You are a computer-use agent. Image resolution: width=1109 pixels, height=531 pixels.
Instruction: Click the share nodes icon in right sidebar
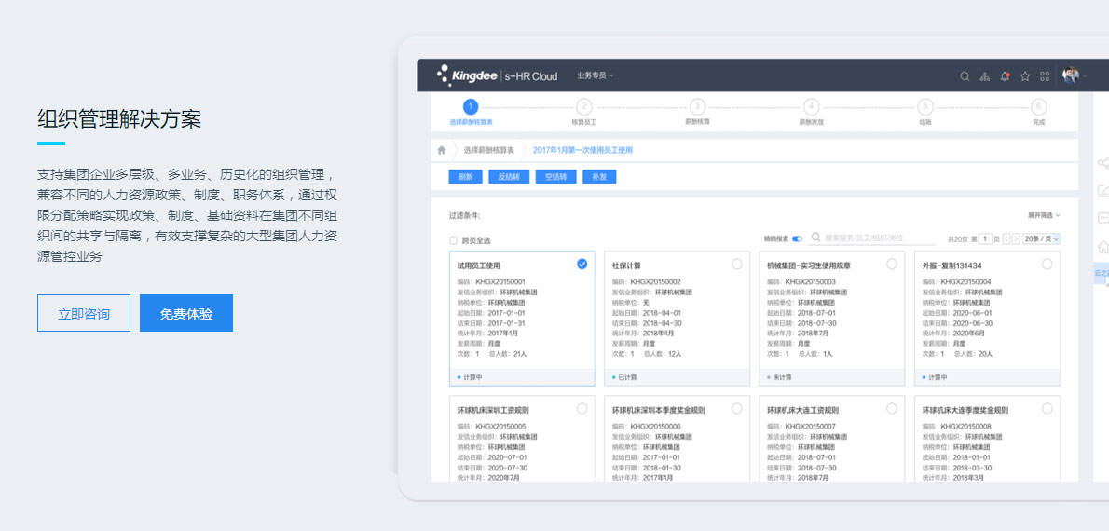click(1102, 163)
